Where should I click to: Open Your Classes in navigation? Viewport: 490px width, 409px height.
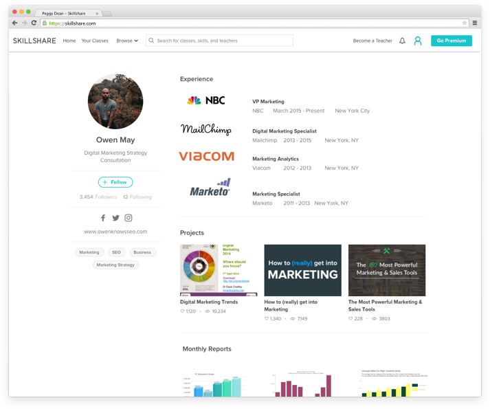pos(95,41)
